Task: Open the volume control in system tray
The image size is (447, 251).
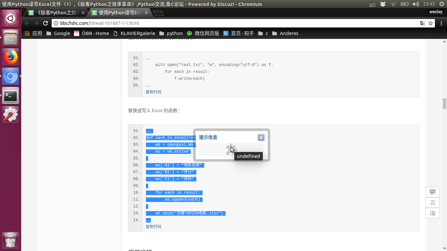Action: 416,4
